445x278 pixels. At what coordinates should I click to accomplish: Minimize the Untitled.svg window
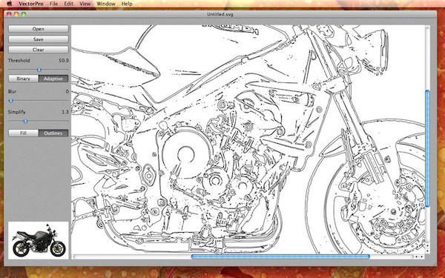[16, 14]
